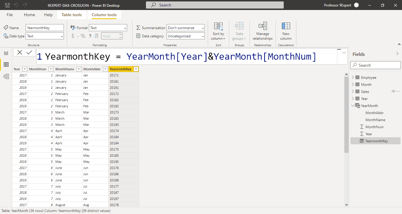Cancel the formula edit with the X icon
The image size is (402, 214).
point(19,52)
